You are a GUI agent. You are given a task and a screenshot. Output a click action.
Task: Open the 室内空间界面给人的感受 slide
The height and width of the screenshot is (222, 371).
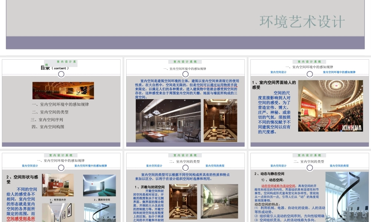click(x=309, y=103)
